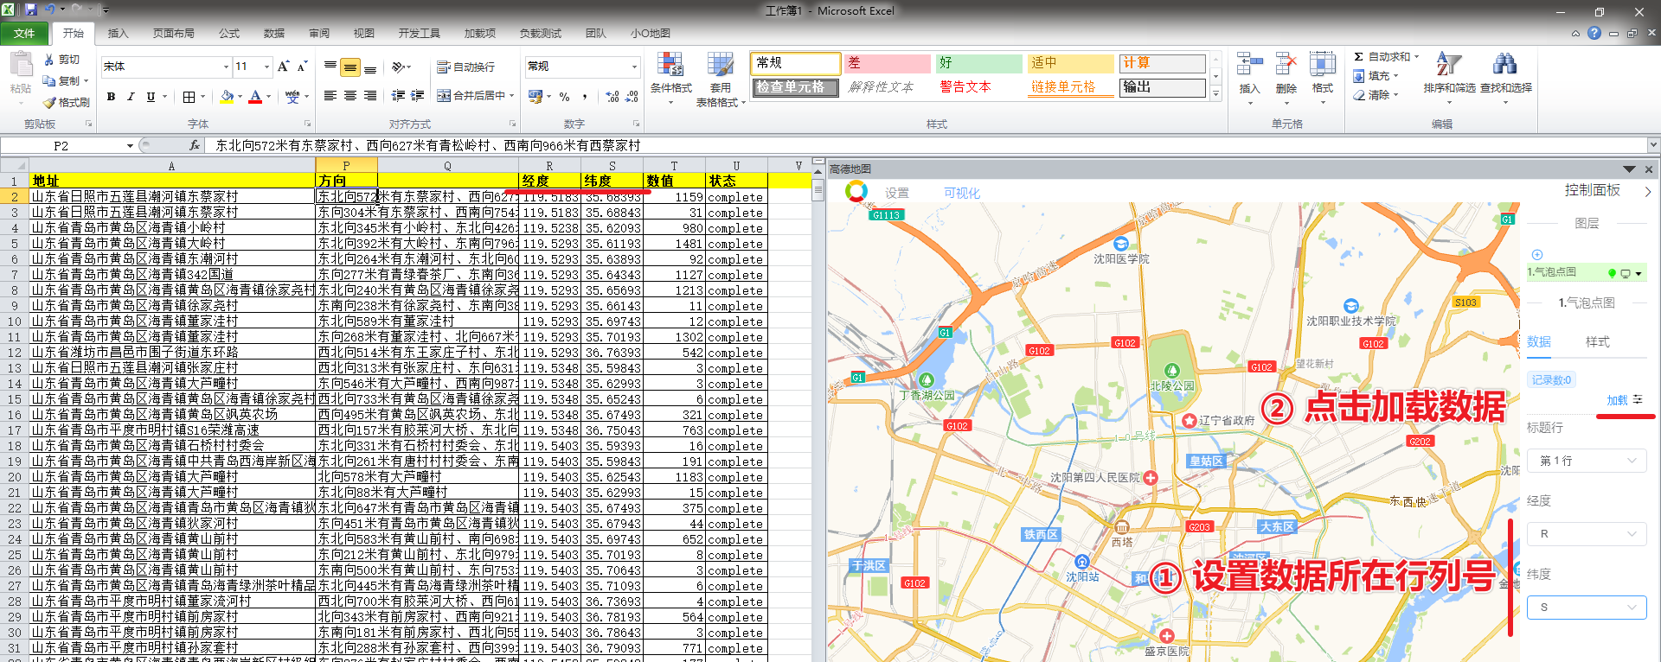Open the number format 常规 dropdown
Screen dimensions: 1661x662
(634, 67)
